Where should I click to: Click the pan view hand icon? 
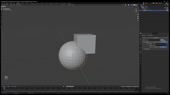(x=138, y=16)
